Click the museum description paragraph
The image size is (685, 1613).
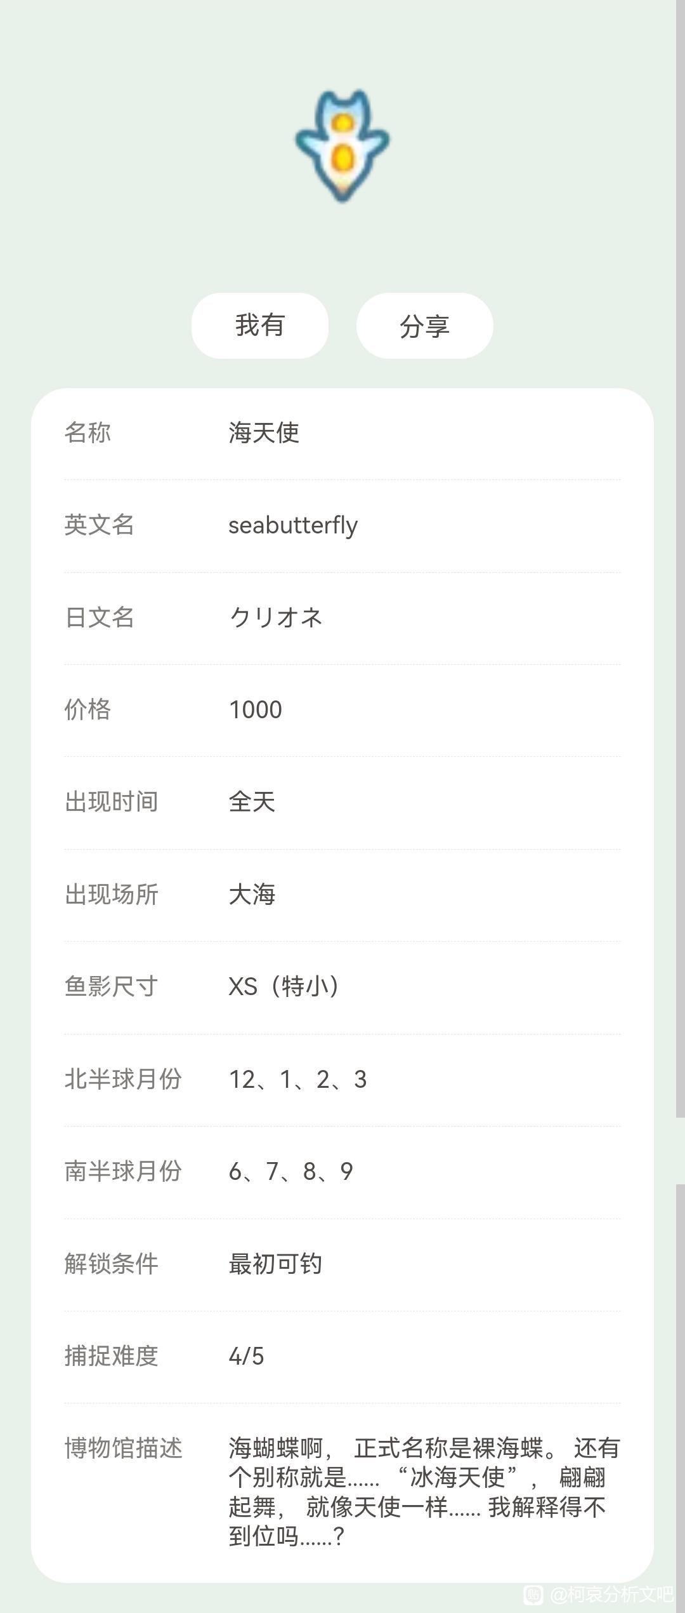click(424, 1492)
